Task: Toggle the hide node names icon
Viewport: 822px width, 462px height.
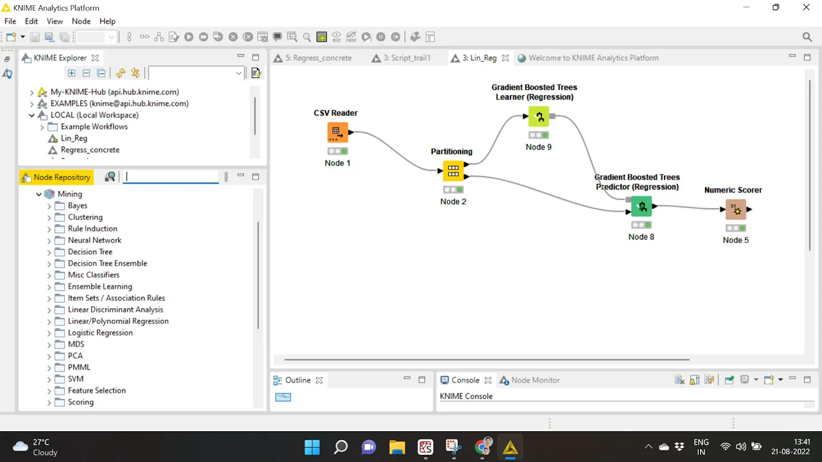Action: 351,37
